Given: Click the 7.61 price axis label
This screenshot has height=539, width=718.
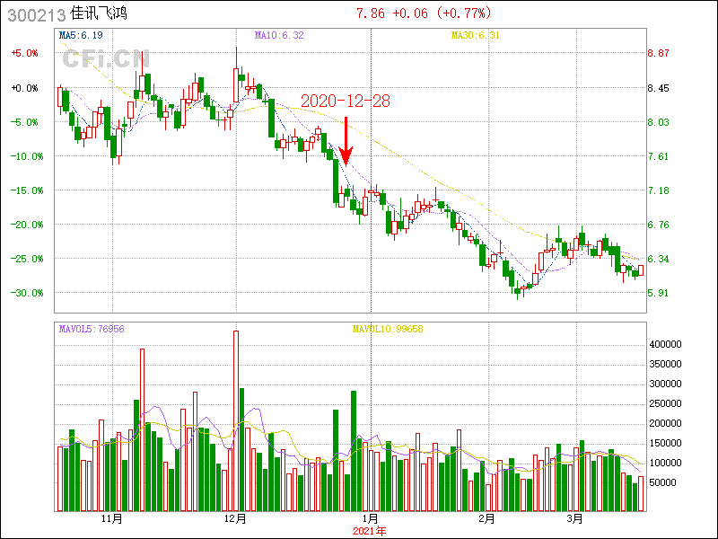Looking at the screenshot, I should click(658, 156).
